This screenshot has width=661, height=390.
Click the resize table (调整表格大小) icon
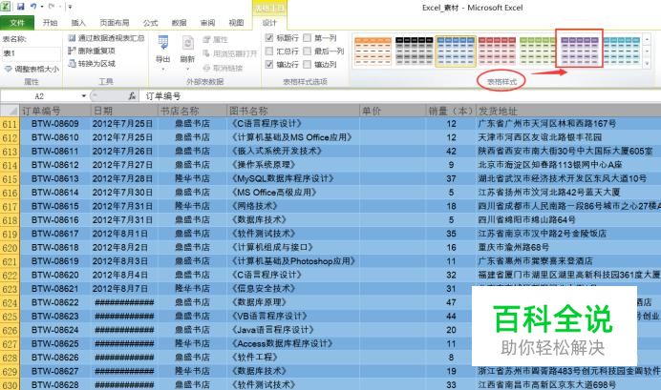[x=8, y=69]
